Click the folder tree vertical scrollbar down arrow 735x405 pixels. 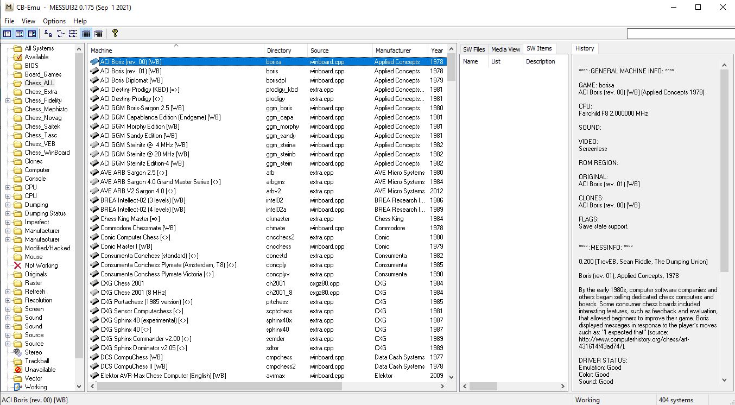(x=79, y=387)
